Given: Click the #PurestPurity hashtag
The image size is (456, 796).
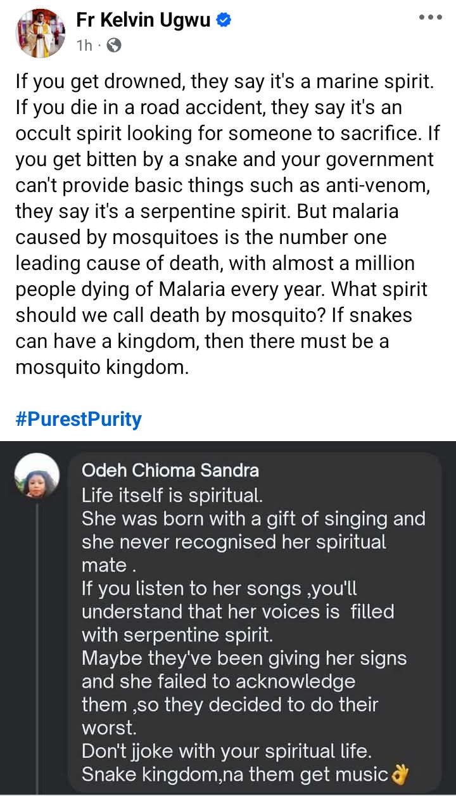Looking at the screenshot, I should 79,419.
